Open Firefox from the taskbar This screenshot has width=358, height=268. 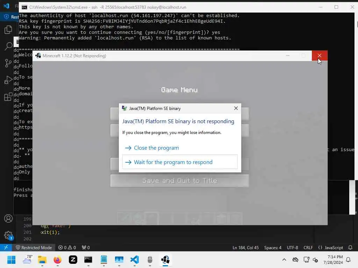tap(58, 260)
